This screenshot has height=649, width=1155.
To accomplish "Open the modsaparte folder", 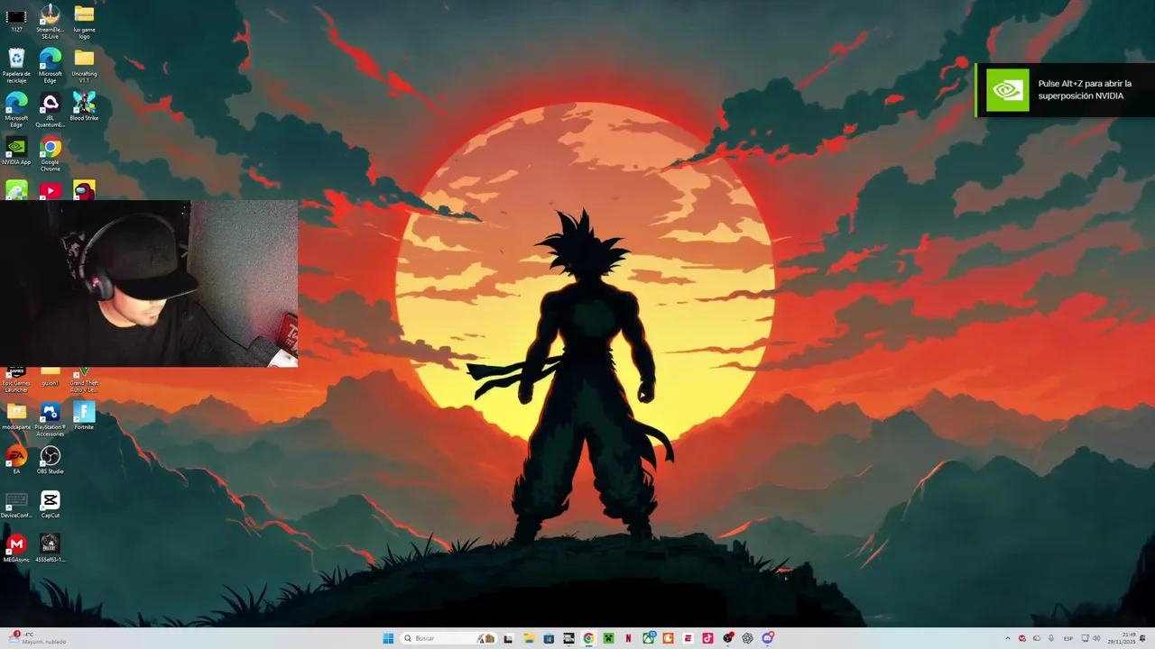I will (16, 416).
